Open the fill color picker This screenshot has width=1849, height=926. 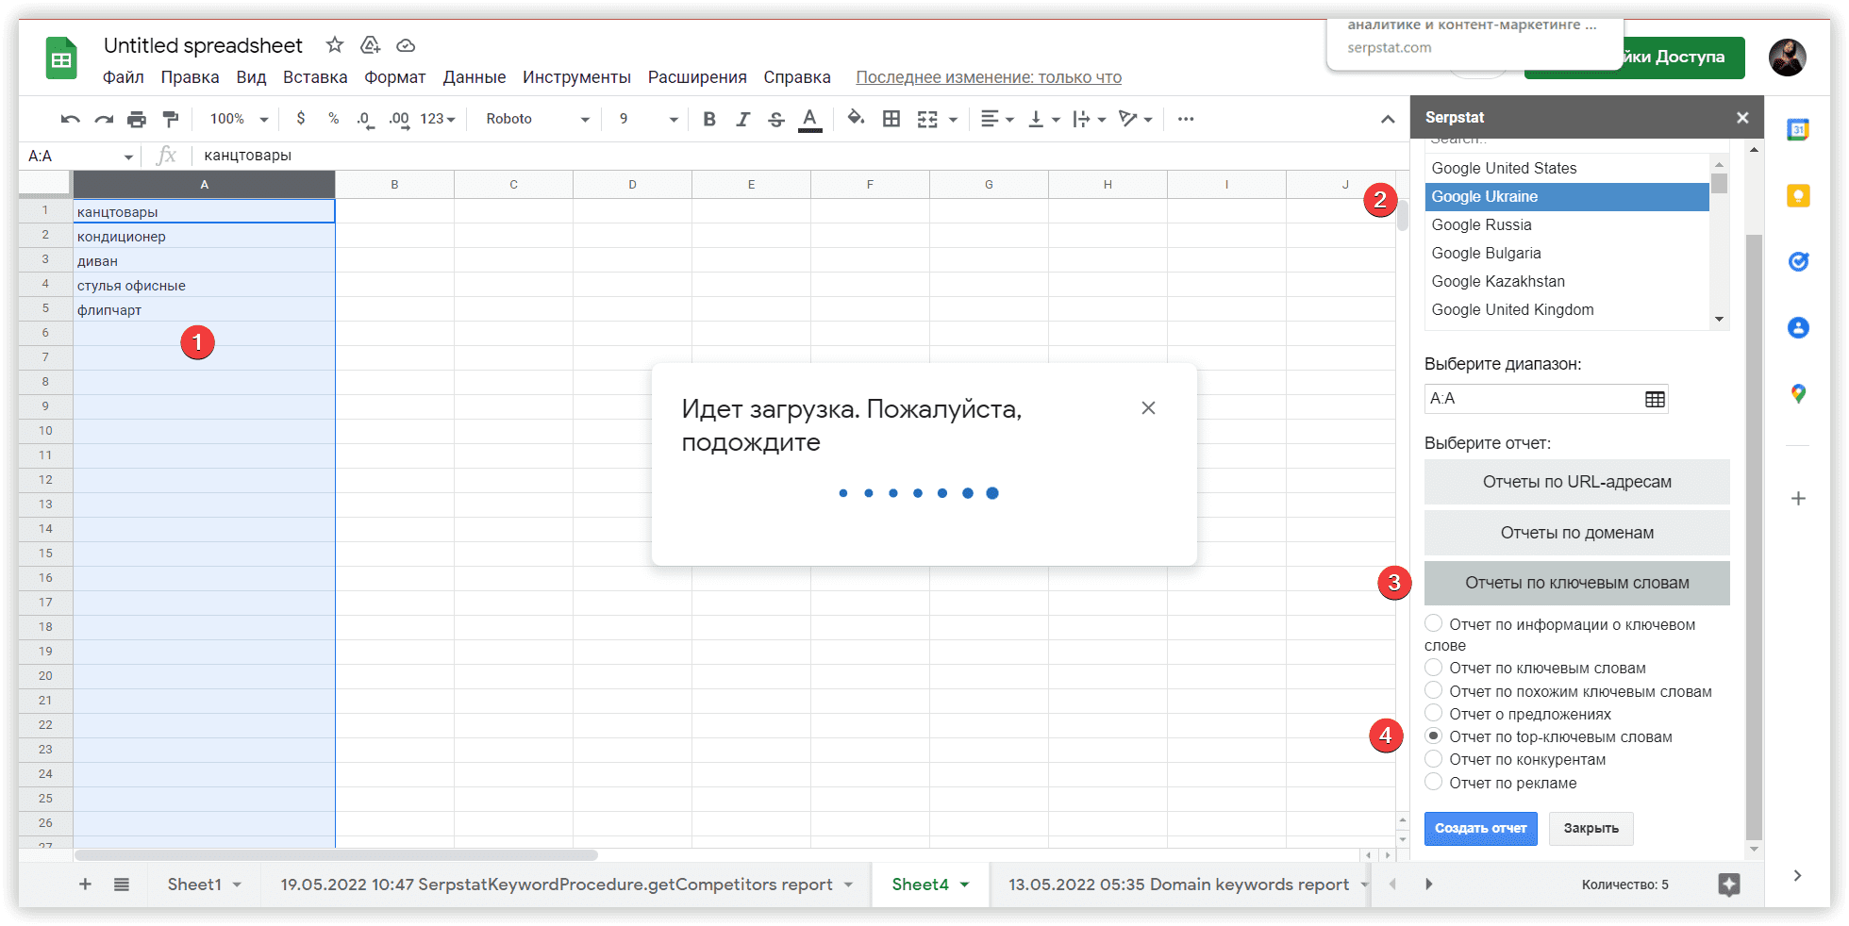pos(856,118)
